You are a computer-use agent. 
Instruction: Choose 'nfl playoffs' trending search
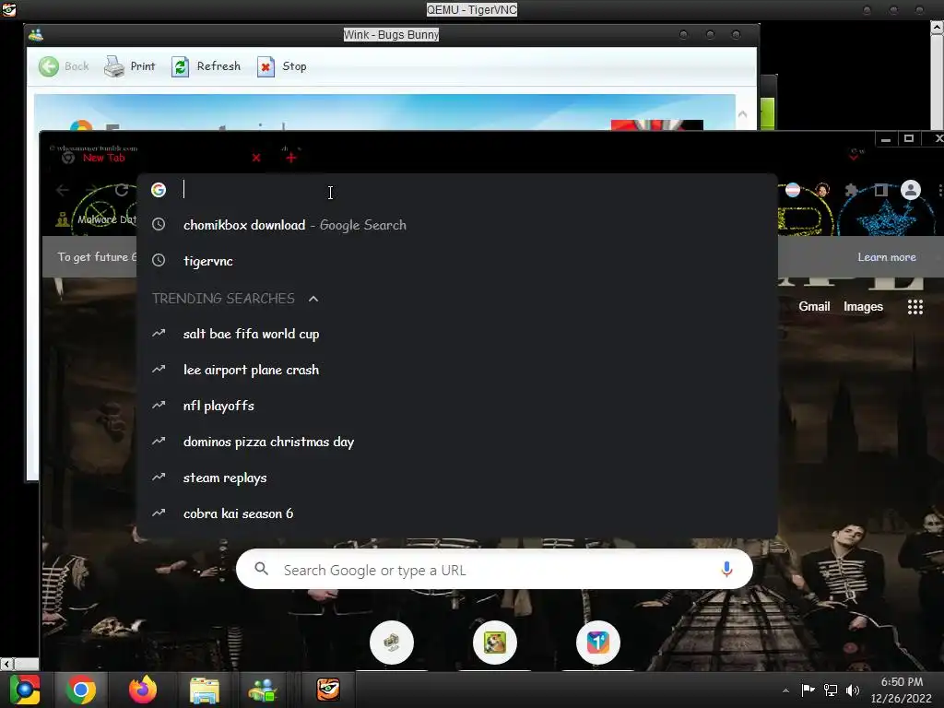pyautogui.click(x=457, y=406)
